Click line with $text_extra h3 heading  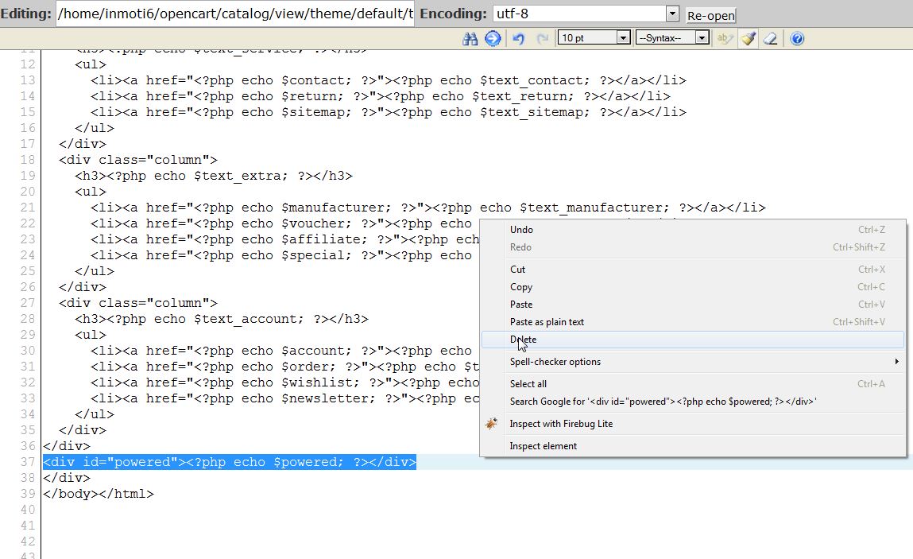[214, 176]
